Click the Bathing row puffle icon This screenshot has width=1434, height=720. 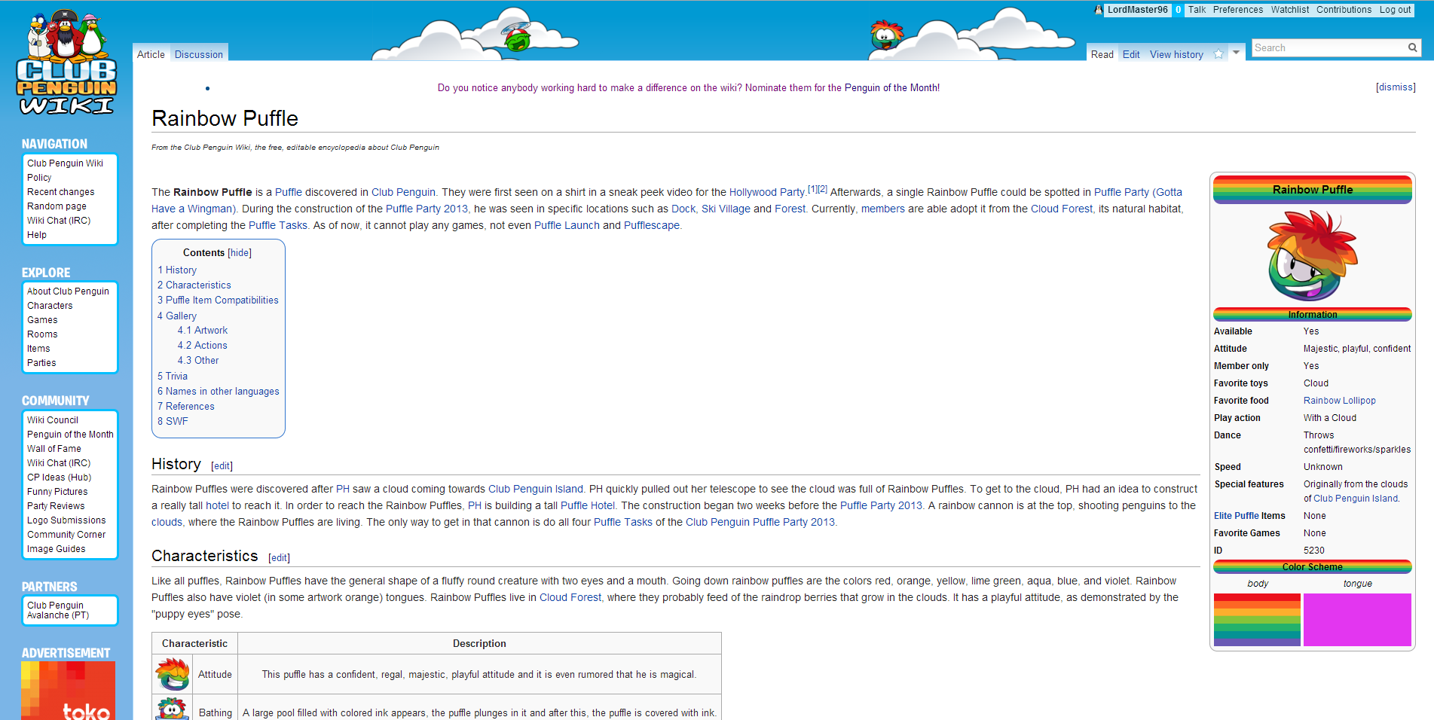point(173,709)
